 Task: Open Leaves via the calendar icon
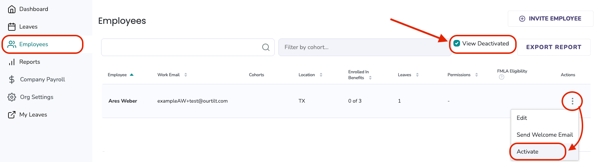coord(12,27)
